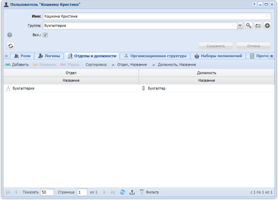Click into the Группа input field
Screen dimensions: 278x200
point(140,26)
